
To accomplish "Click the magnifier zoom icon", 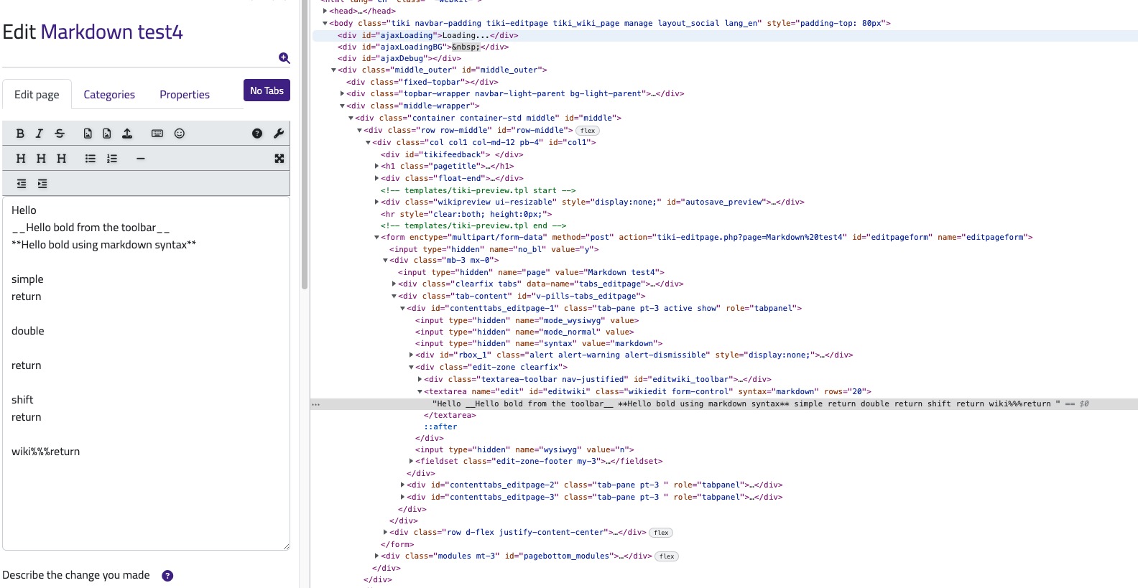I will pyautogui.click(x=284, y=58).
